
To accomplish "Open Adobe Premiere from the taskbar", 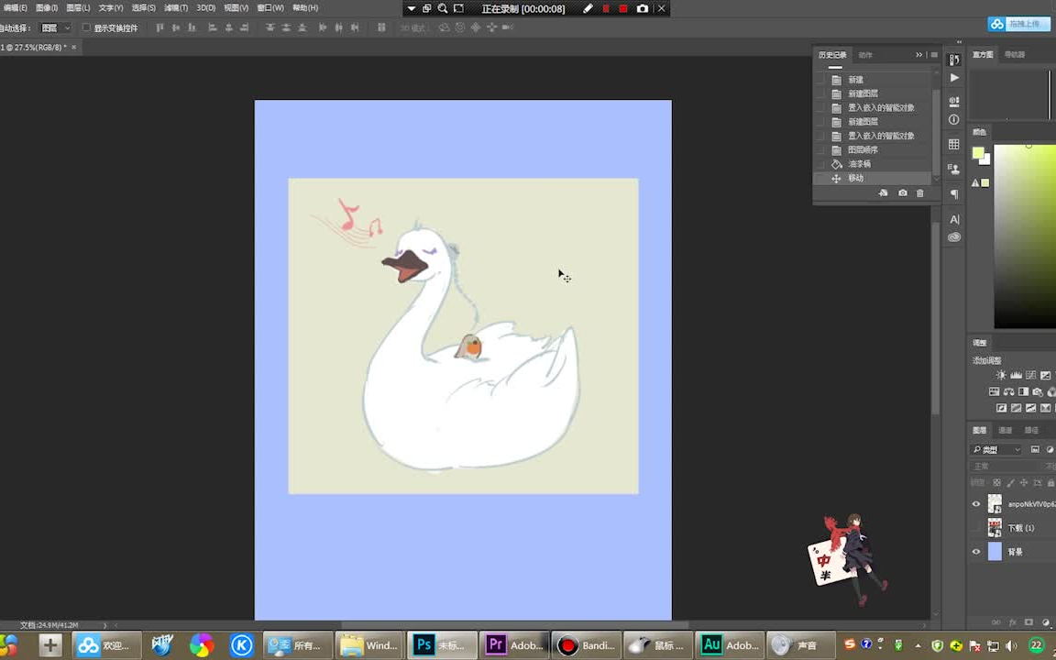I will [514, 645].
